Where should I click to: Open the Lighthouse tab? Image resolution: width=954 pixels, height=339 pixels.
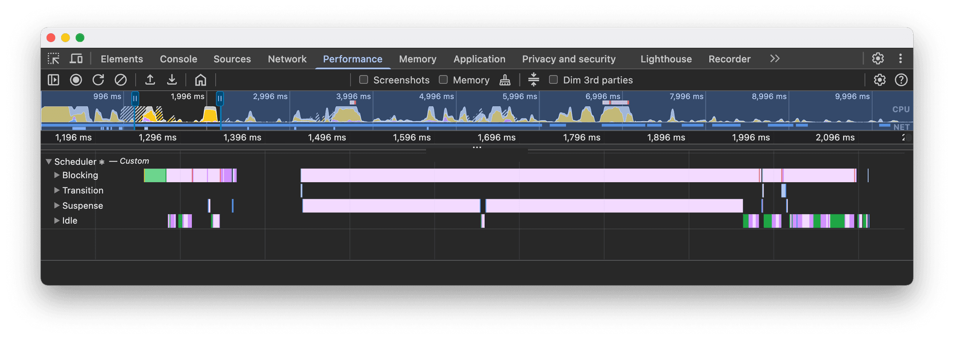(666, 59)
